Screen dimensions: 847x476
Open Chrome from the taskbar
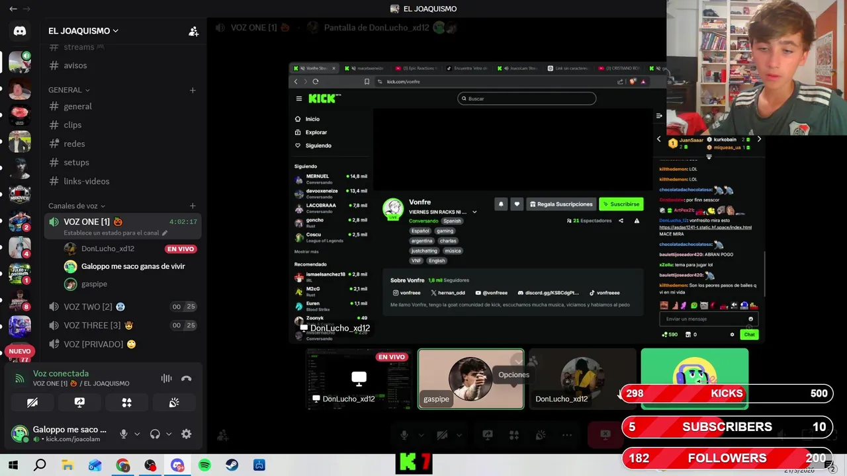pyautogui.click(x=122, y=465)
